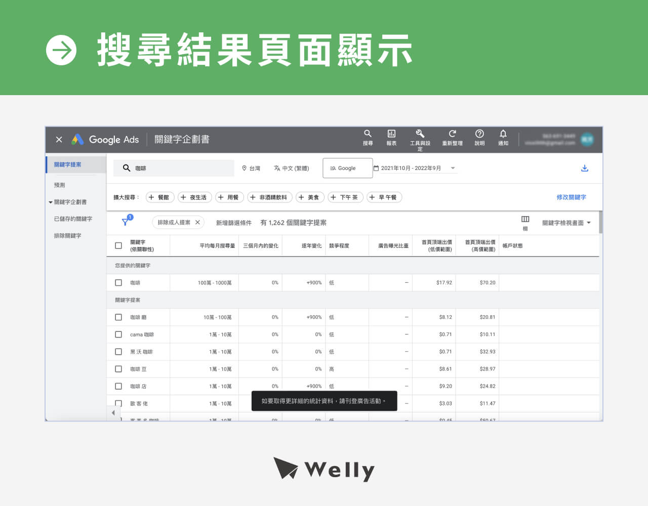The width and height of the screenshot is (648, 506).
Task: Click the 修改關鍵字 link
Action: 572,197
